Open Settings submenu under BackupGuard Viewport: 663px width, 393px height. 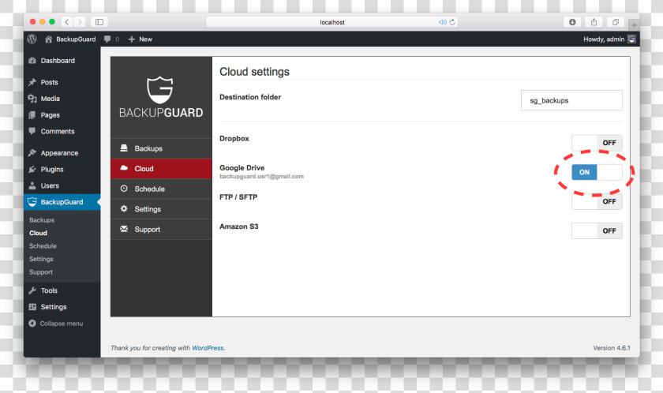pyautogui.click(x=41, y=259)
